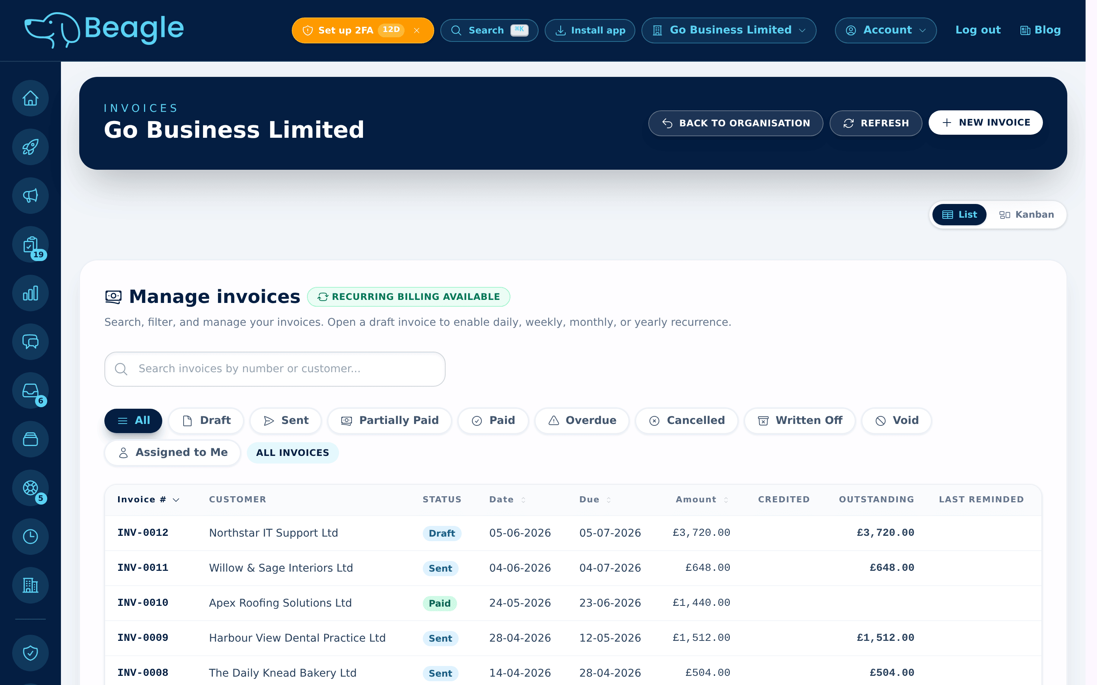Click the due date 23-06-2026
The height and width of the screenshot is (685, 1097).
[x=610, y=602]
